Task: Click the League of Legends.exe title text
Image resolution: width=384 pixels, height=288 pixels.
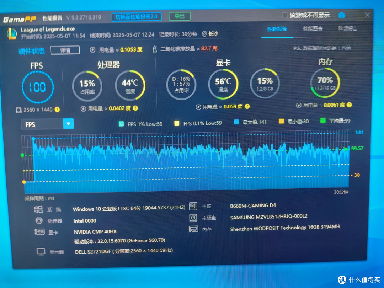Action: [x=48, y=30]
